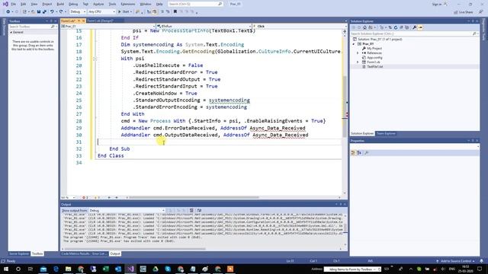Click the editor horizontal scrollbar

click(194, 197)
